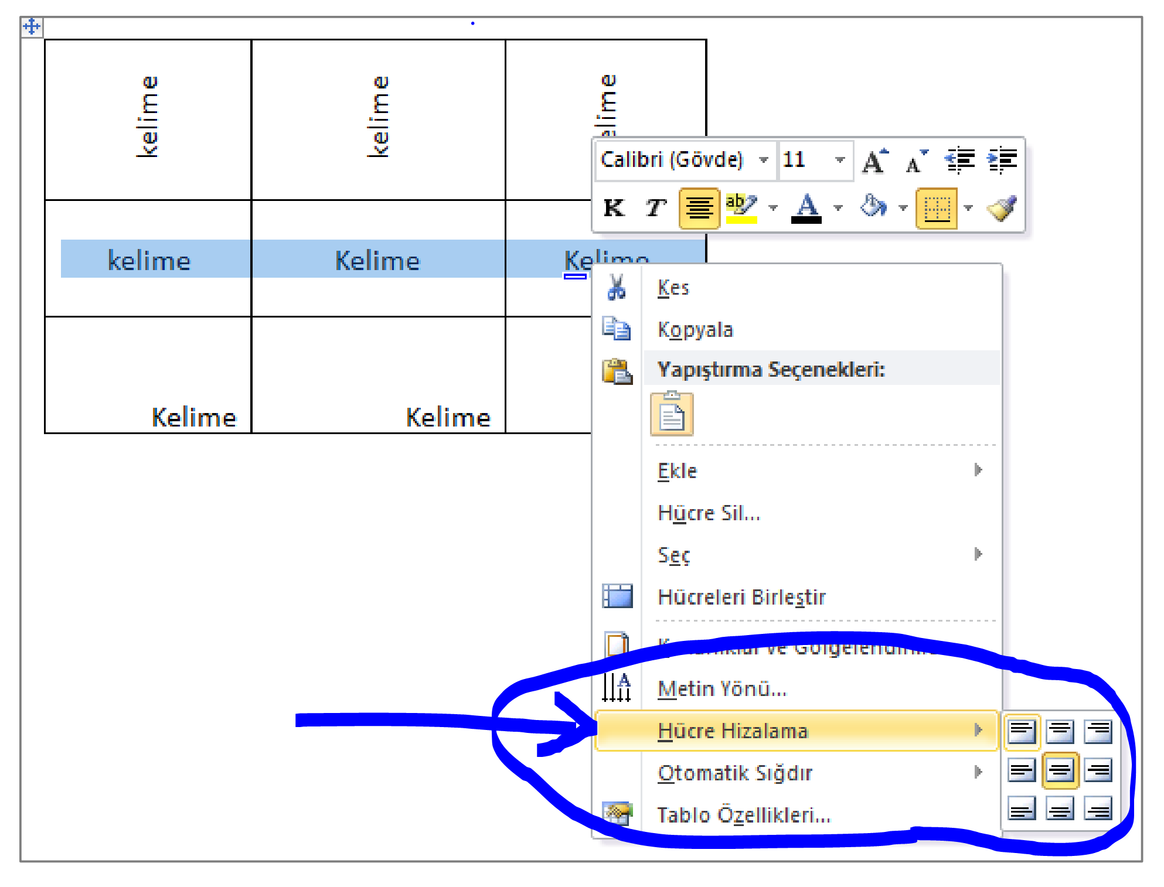Click Tablo Özellikleri option
This screenshot has width=1164, height=887.
click(743, 815)
